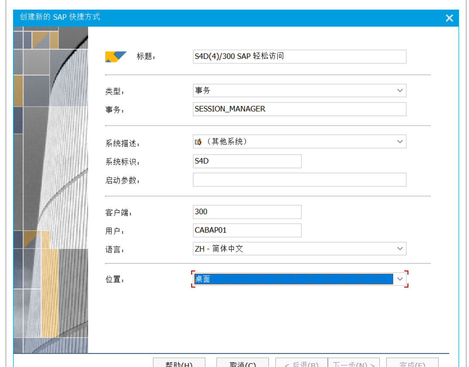469x367 pixels.
Task: Click the 类型 label text
Action: click(115, 91)
